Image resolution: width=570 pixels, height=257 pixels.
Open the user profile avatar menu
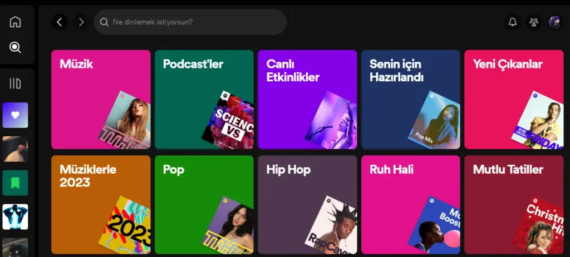coord(554,22)
